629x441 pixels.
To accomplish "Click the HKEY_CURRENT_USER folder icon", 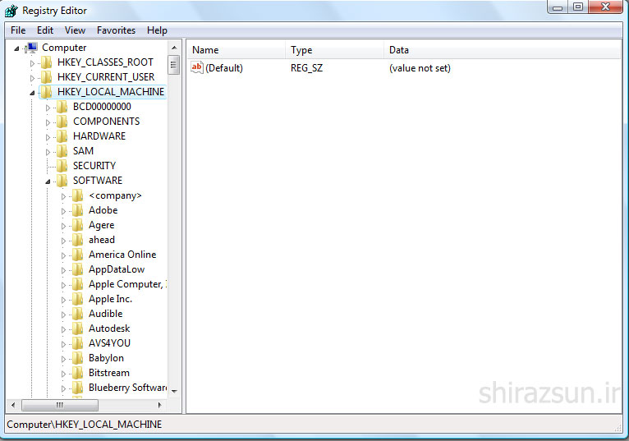I will coord(47,77).
